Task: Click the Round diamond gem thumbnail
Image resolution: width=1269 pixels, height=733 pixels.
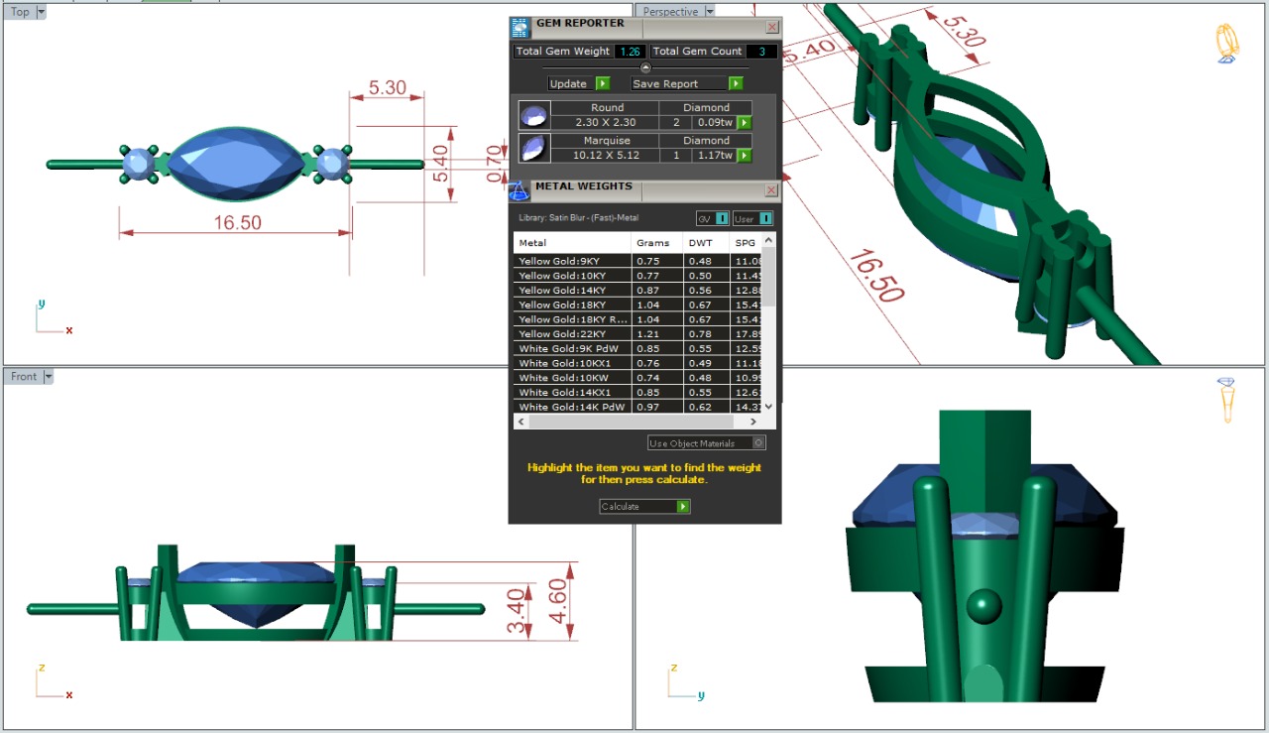Action: [x=534, y=115]
